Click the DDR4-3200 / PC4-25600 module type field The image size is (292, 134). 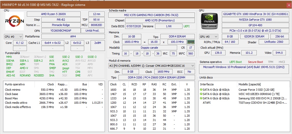coord(156,77)
